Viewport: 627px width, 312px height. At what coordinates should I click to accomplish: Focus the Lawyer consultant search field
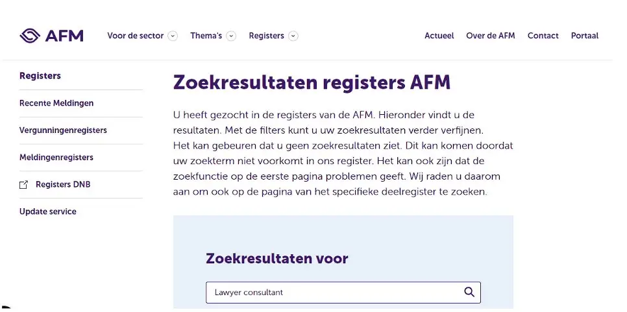coord(331,293)
